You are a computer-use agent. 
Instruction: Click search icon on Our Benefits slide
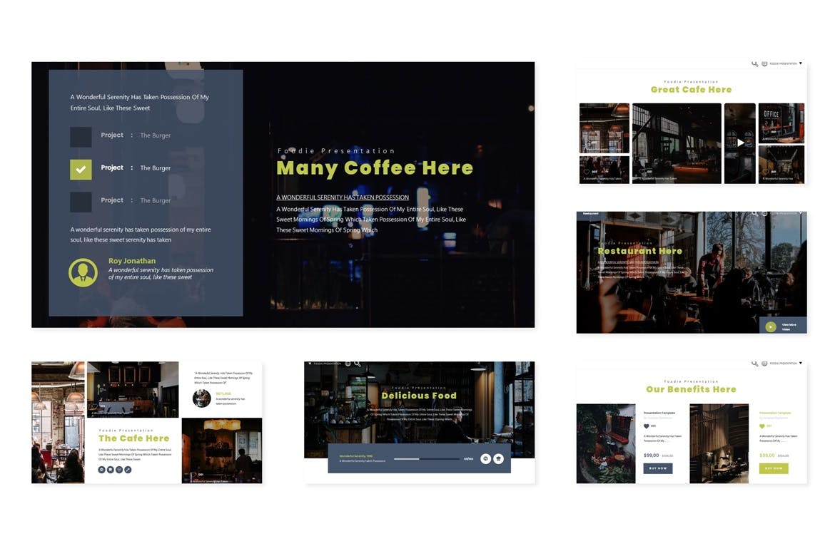754,364
